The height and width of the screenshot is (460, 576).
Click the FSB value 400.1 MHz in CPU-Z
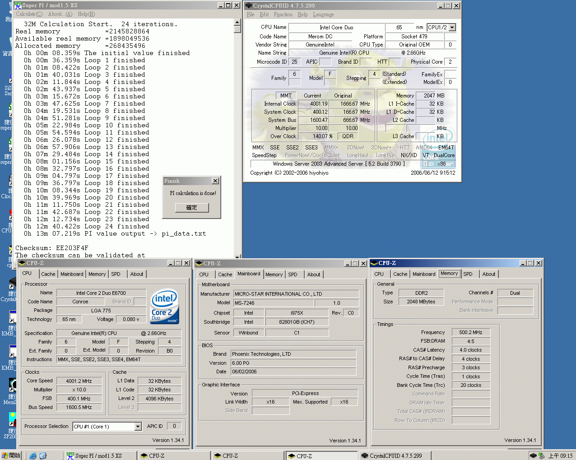[79, 399]
